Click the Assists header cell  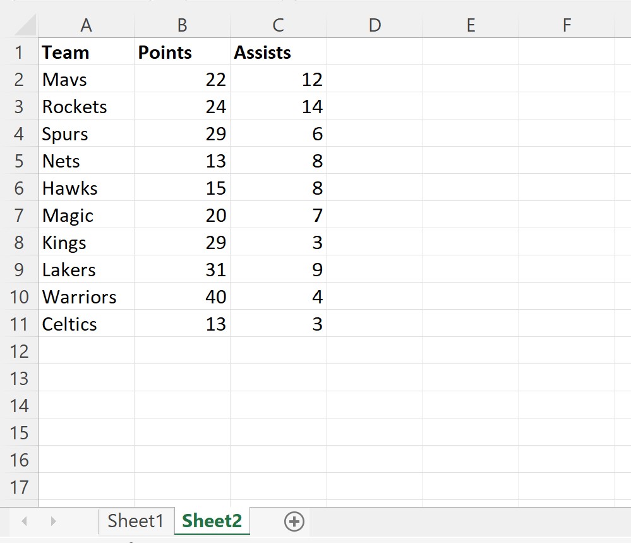pyautogui.click(x=279, y=52)
